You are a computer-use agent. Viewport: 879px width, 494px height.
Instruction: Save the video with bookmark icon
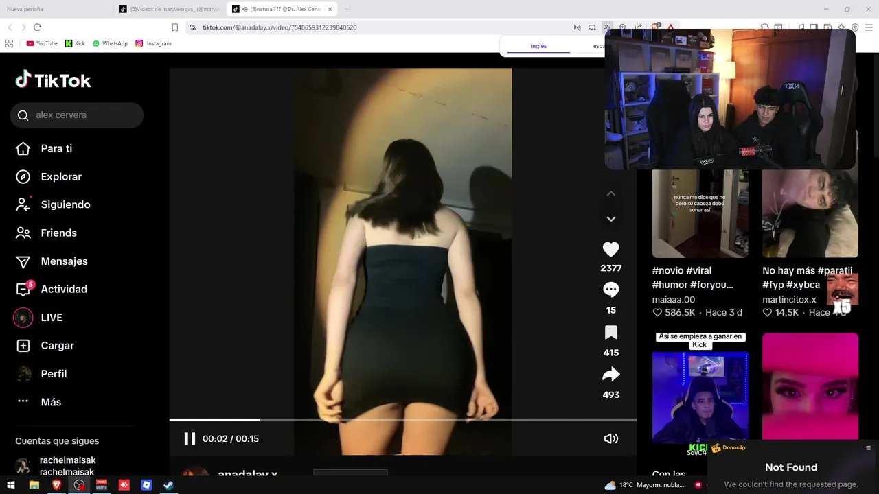[610, 333]
